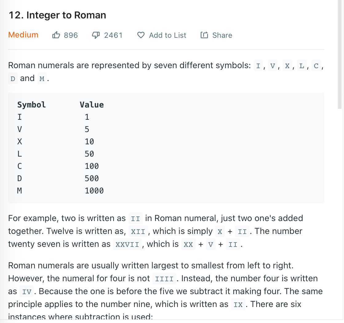
Task: Click the Value column header in table
Action: 92,105
